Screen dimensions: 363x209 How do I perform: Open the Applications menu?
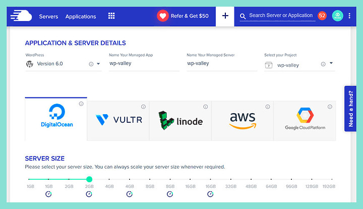[81, 17]
